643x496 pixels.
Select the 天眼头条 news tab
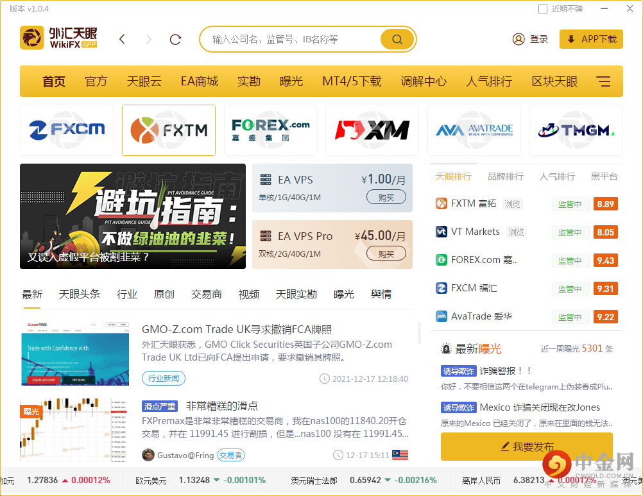click(79, 295)
